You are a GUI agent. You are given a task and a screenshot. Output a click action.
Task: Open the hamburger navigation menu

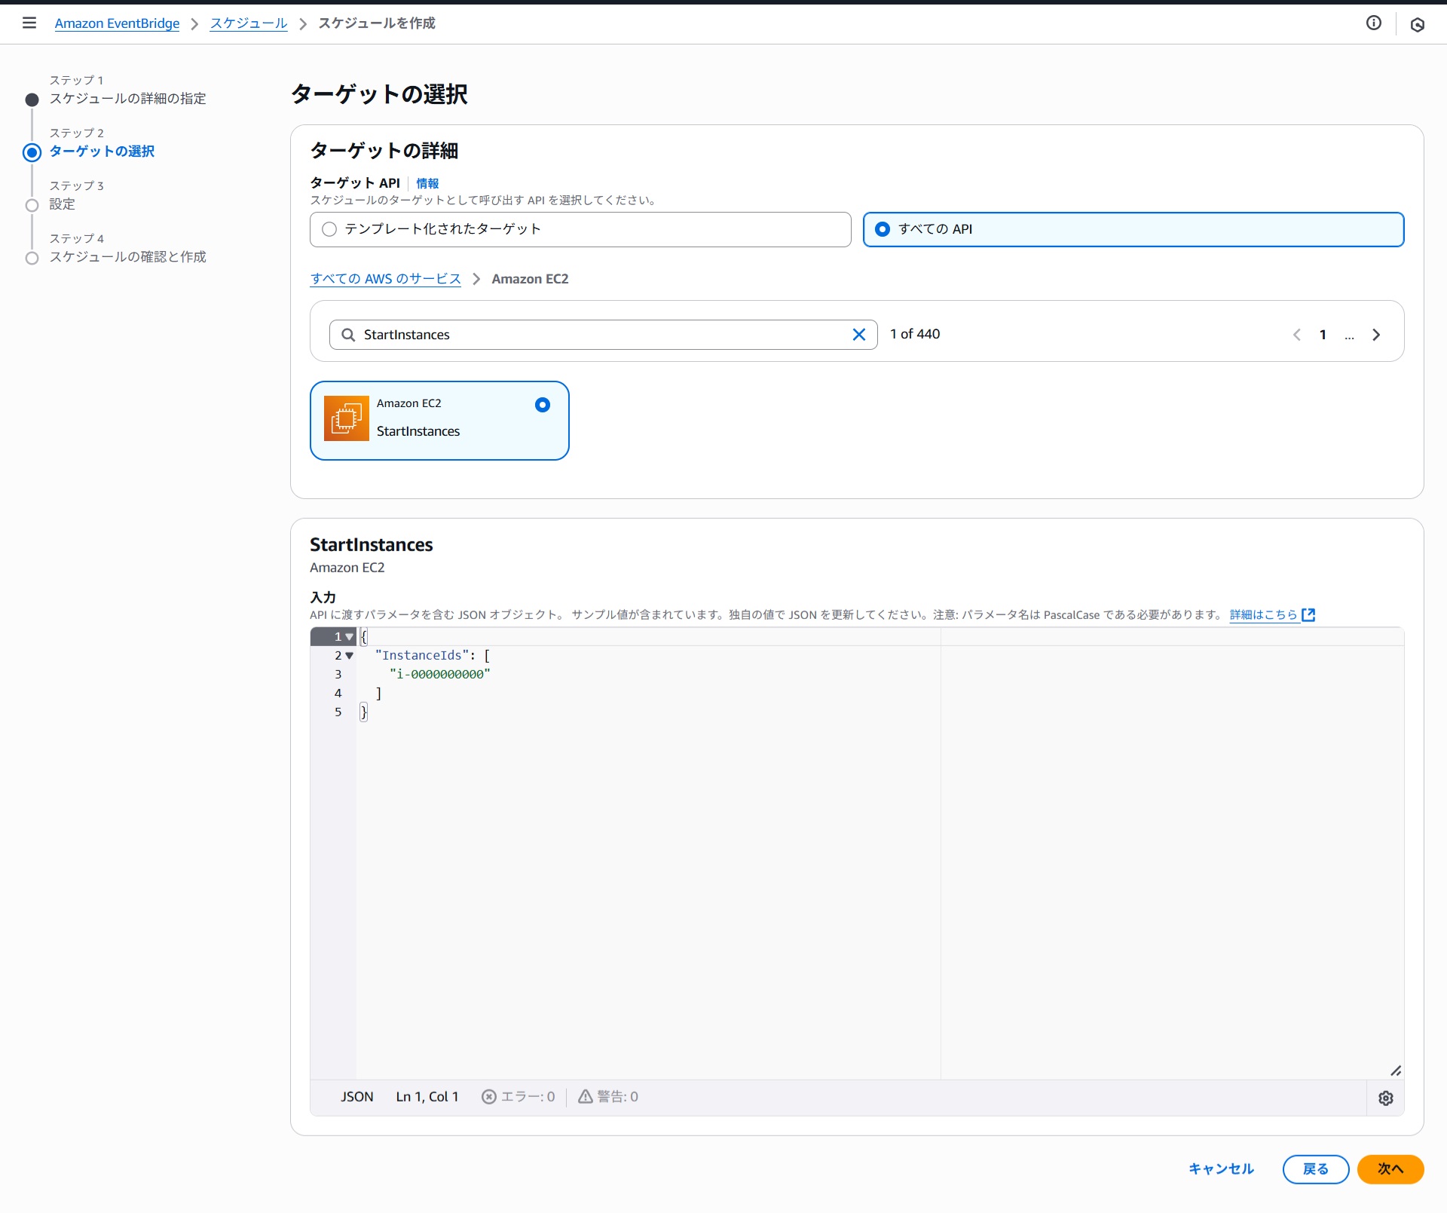[29, 23]
